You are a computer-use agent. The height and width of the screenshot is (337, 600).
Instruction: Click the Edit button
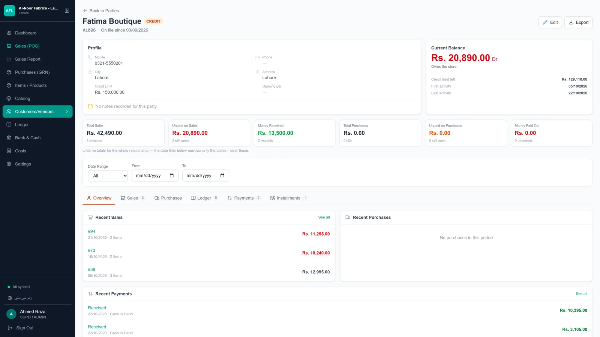550,22
